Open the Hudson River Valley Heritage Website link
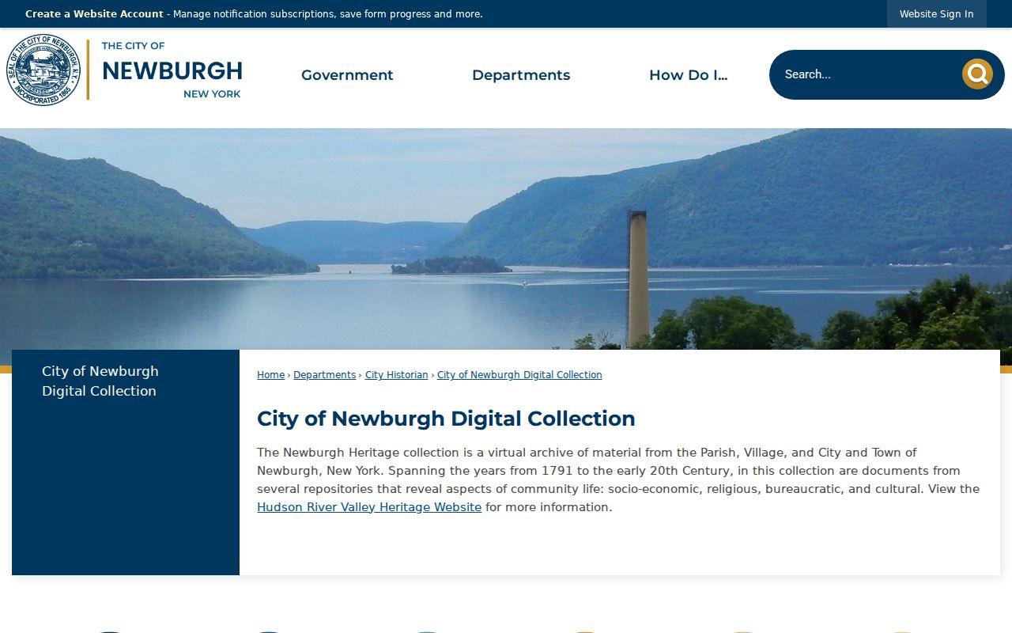The width and height of the screenshot is (1012, 633). tap(369, 507)
